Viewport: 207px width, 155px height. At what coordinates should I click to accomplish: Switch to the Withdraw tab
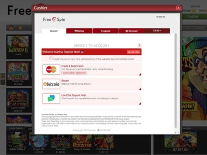coord(79,31)
